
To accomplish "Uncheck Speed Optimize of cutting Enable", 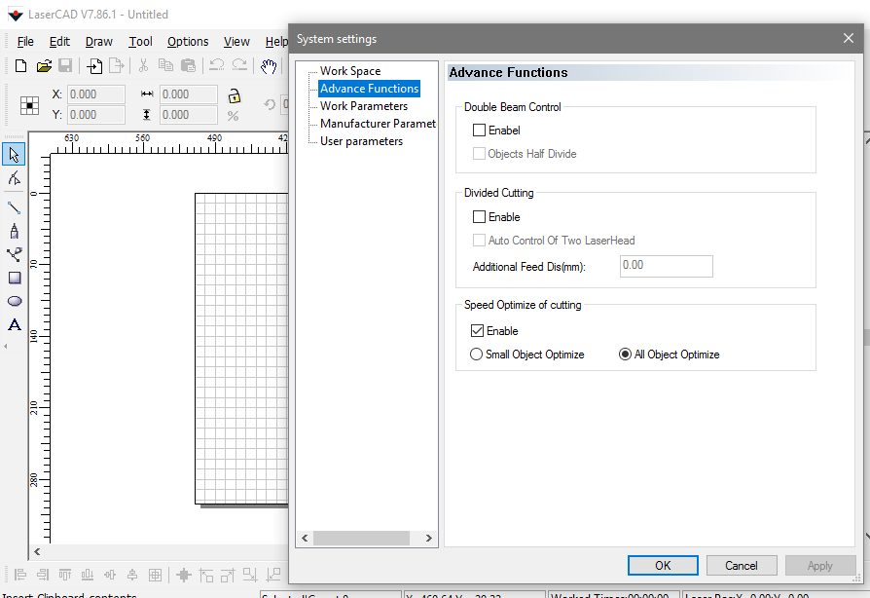I will (479, 331).
